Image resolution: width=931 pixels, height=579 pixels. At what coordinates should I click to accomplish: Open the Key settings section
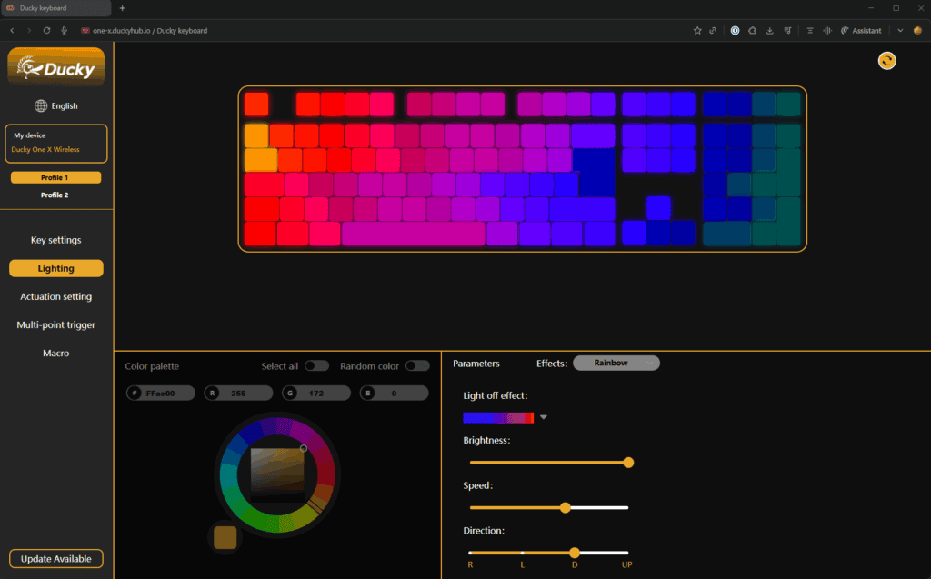[x=55, y=240]
